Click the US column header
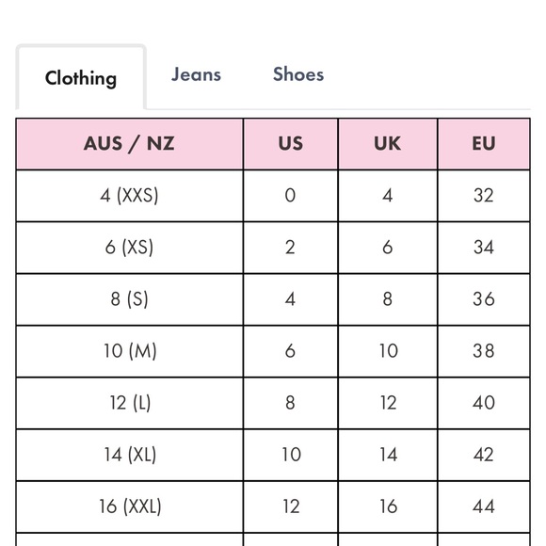Image resolution: width=546 pixels, height=546 pixels. point(291,144)
